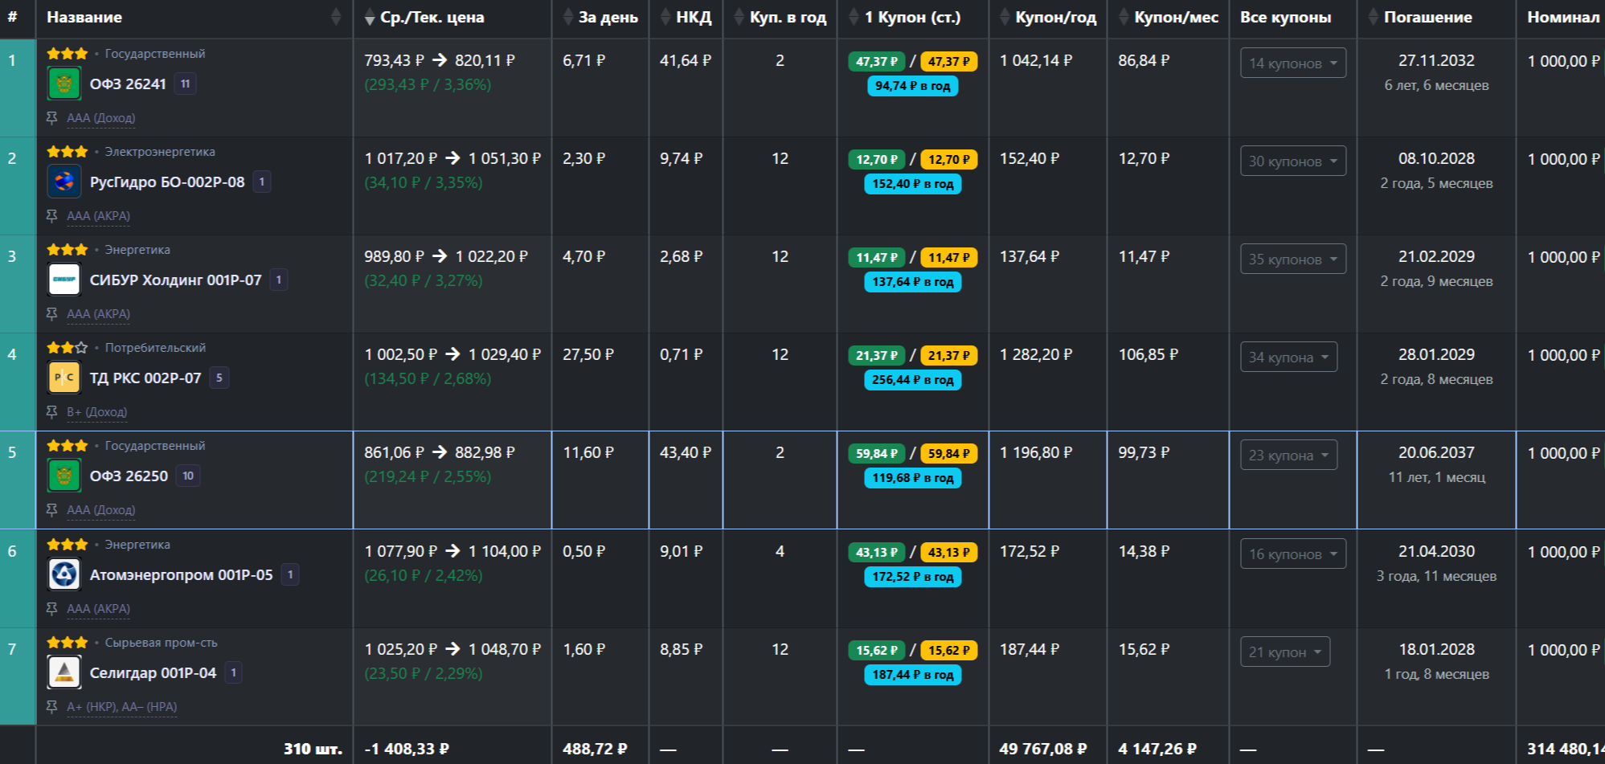Open the AAA (Доход) rating for ОФЗ 26241
This screenshot has width=1605, height=764.
101,118
